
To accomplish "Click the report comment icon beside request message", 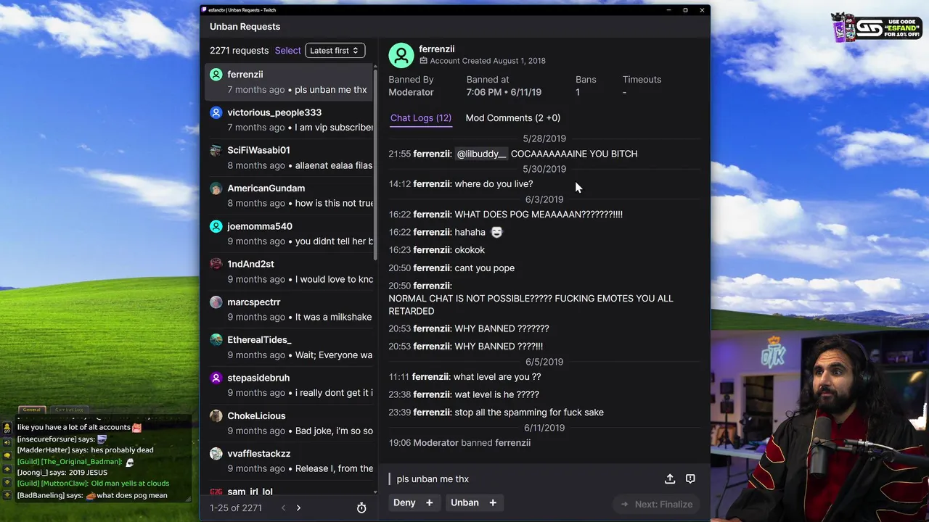I will (x=690, y=478).
